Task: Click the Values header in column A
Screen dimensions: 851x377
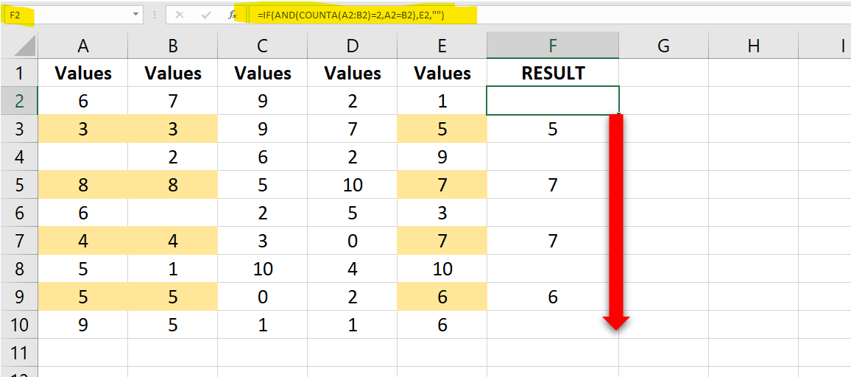Action: pyautogui.click(x=83, y=73)
